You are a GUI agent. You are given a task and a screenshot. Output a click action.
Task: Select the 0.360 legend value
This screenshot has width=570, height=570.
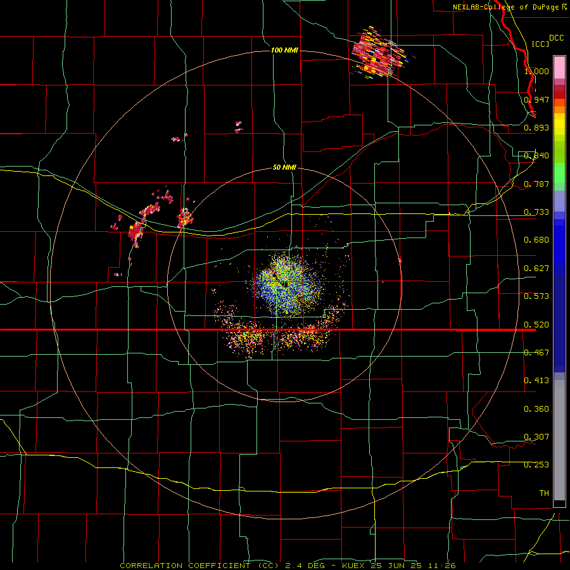(536, 409)
